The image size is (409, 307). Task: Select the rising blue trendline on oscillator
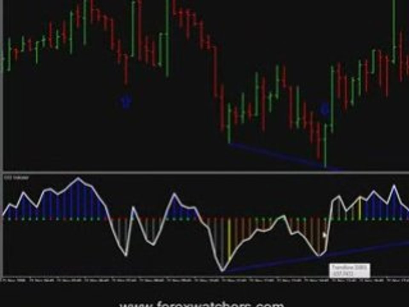coord(316,257)
